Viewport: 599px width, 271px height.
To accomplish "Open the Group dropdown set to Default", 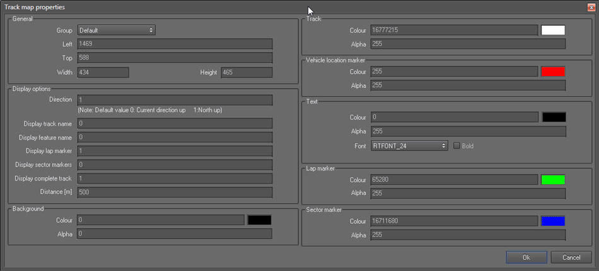I will (x=116, y=30).
